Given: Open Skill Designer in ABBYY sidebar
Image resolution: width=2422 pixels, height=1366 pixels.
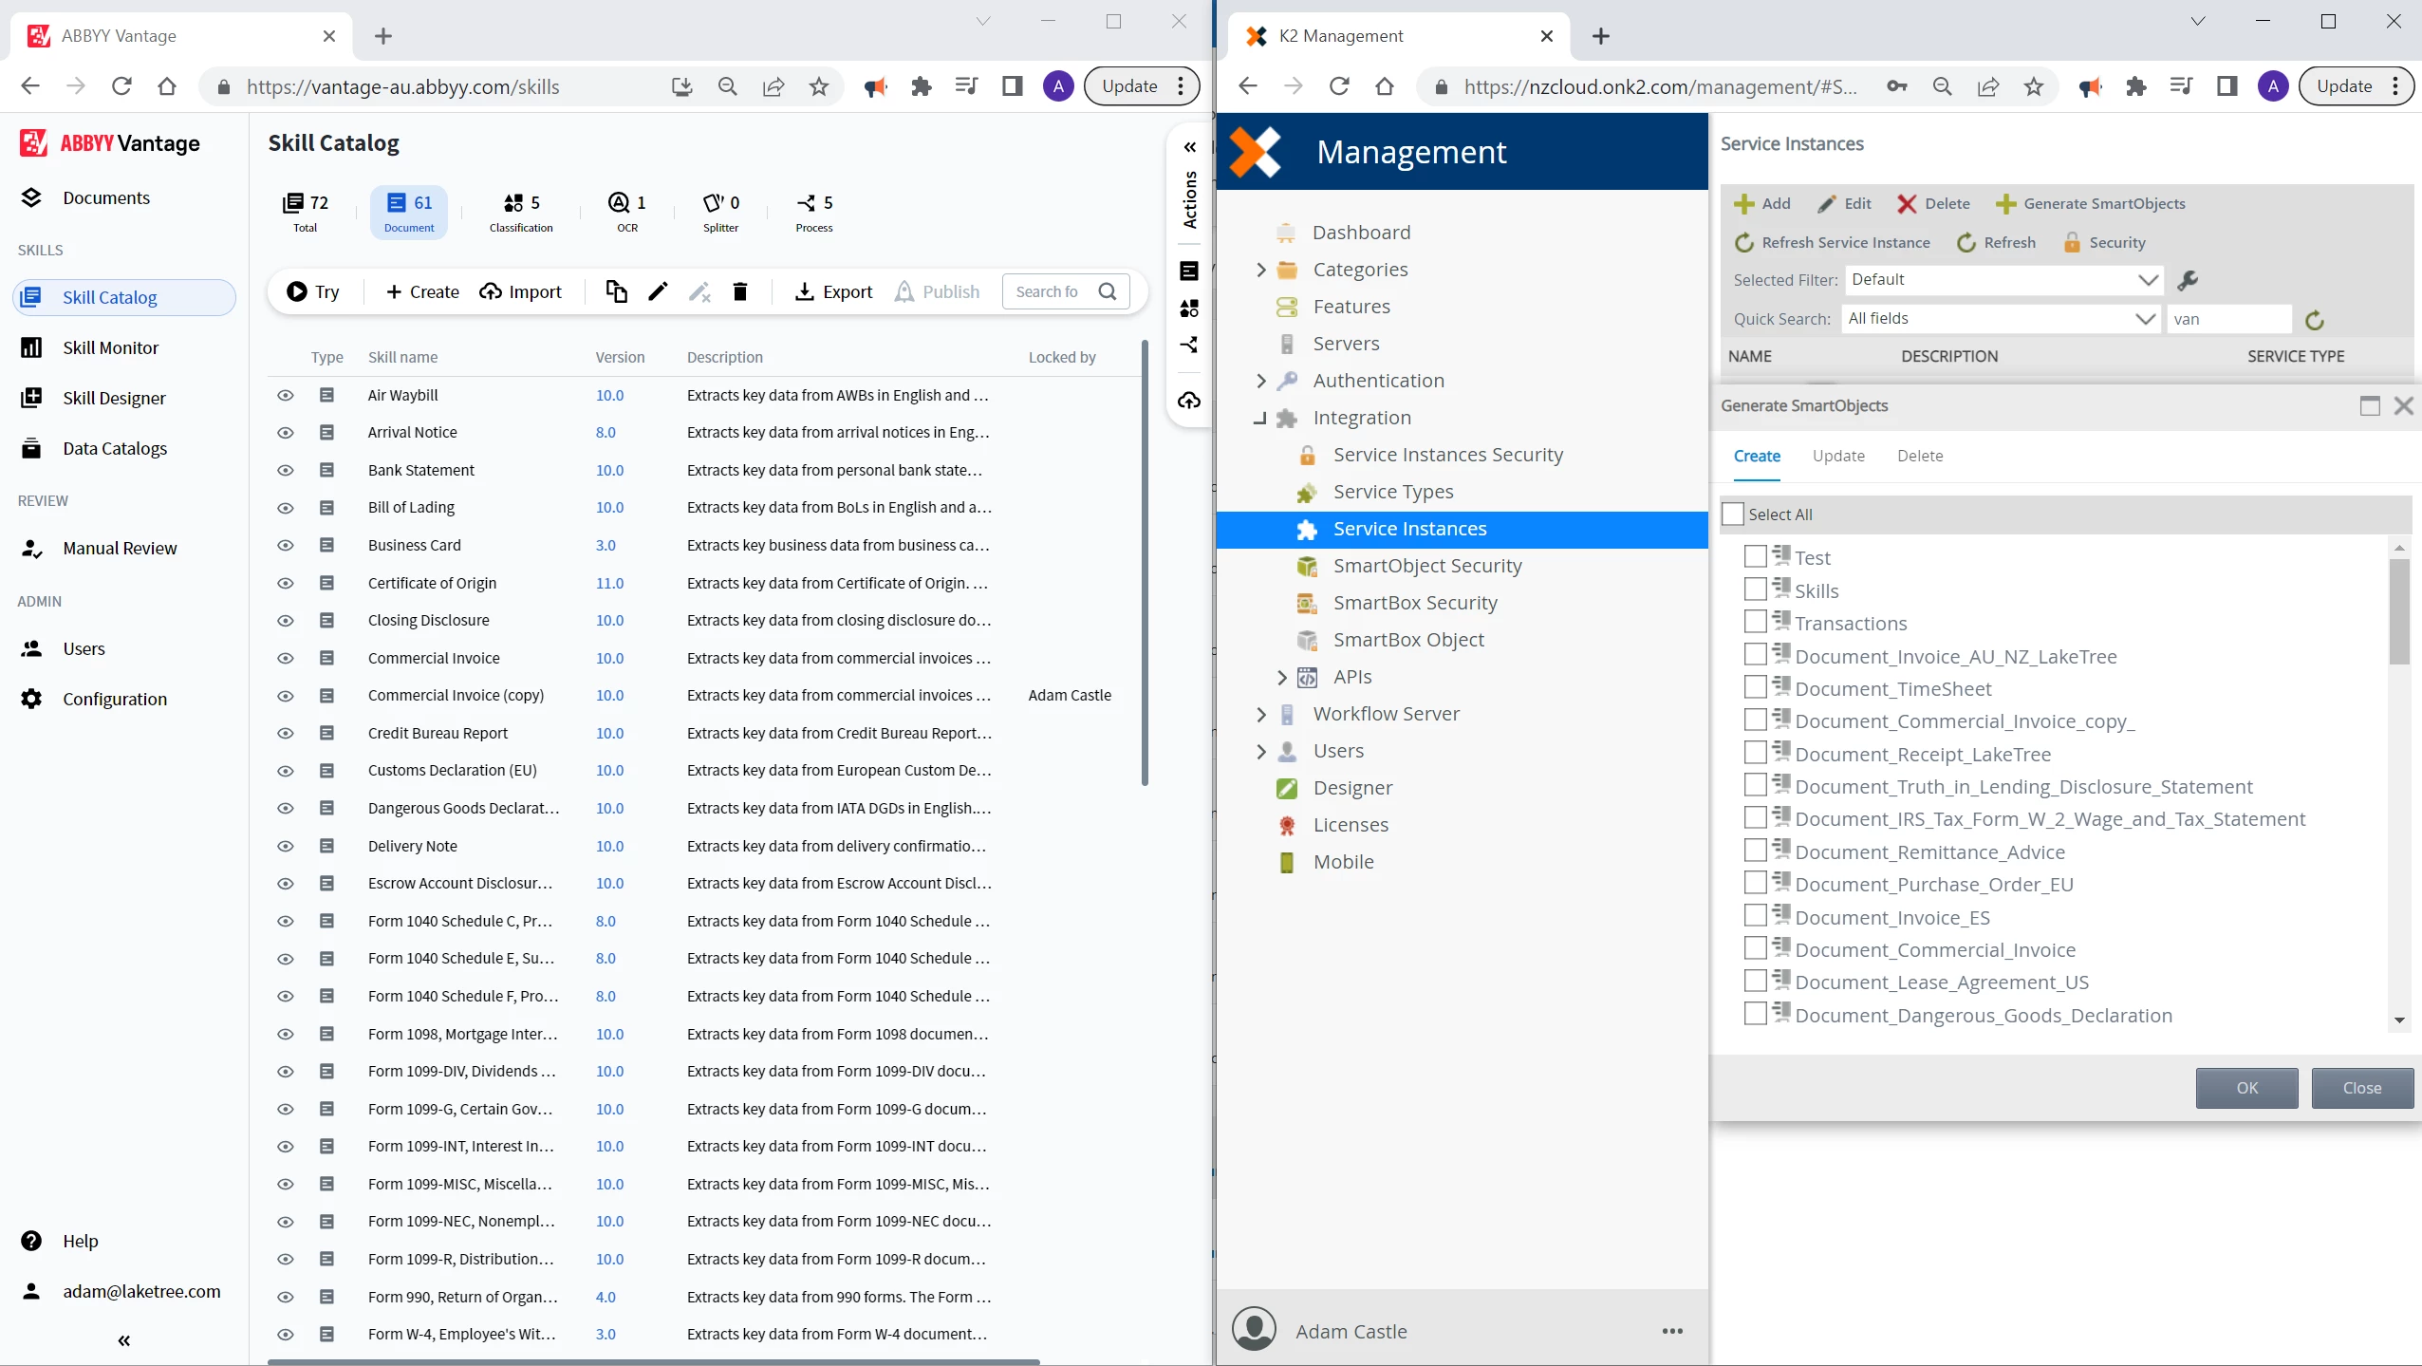Looking at the screenshot, I should tap(114, 398).
